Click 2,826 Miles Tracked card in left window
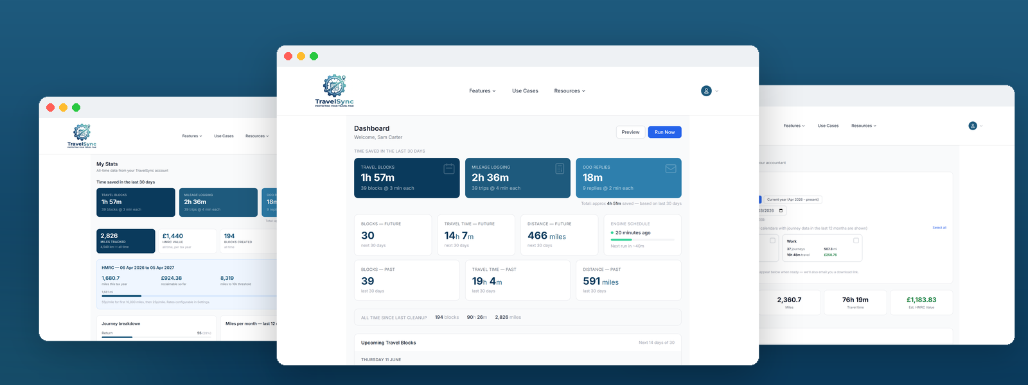Viewport: 1028px width, 385px height. 126,241
